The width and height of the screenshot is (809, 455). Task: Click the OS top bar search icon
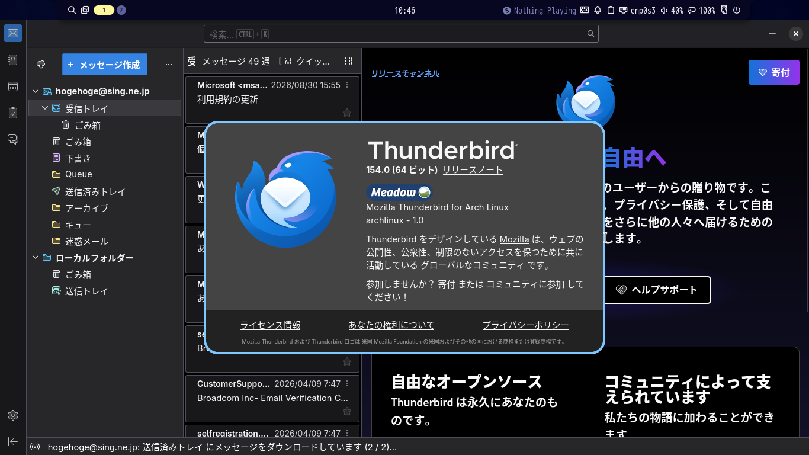(72, 10)
